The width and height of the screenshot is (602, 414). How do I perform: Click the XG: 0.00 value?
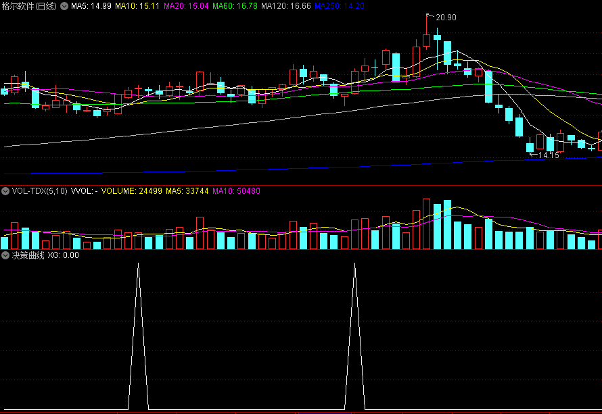click(63, 255)
